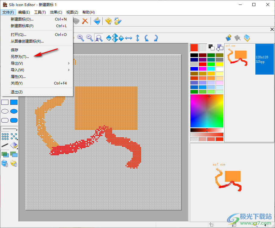Choose 打开(Q)... menu entry
The width and height of the screenshot is (275, 228).
point(37,35)
